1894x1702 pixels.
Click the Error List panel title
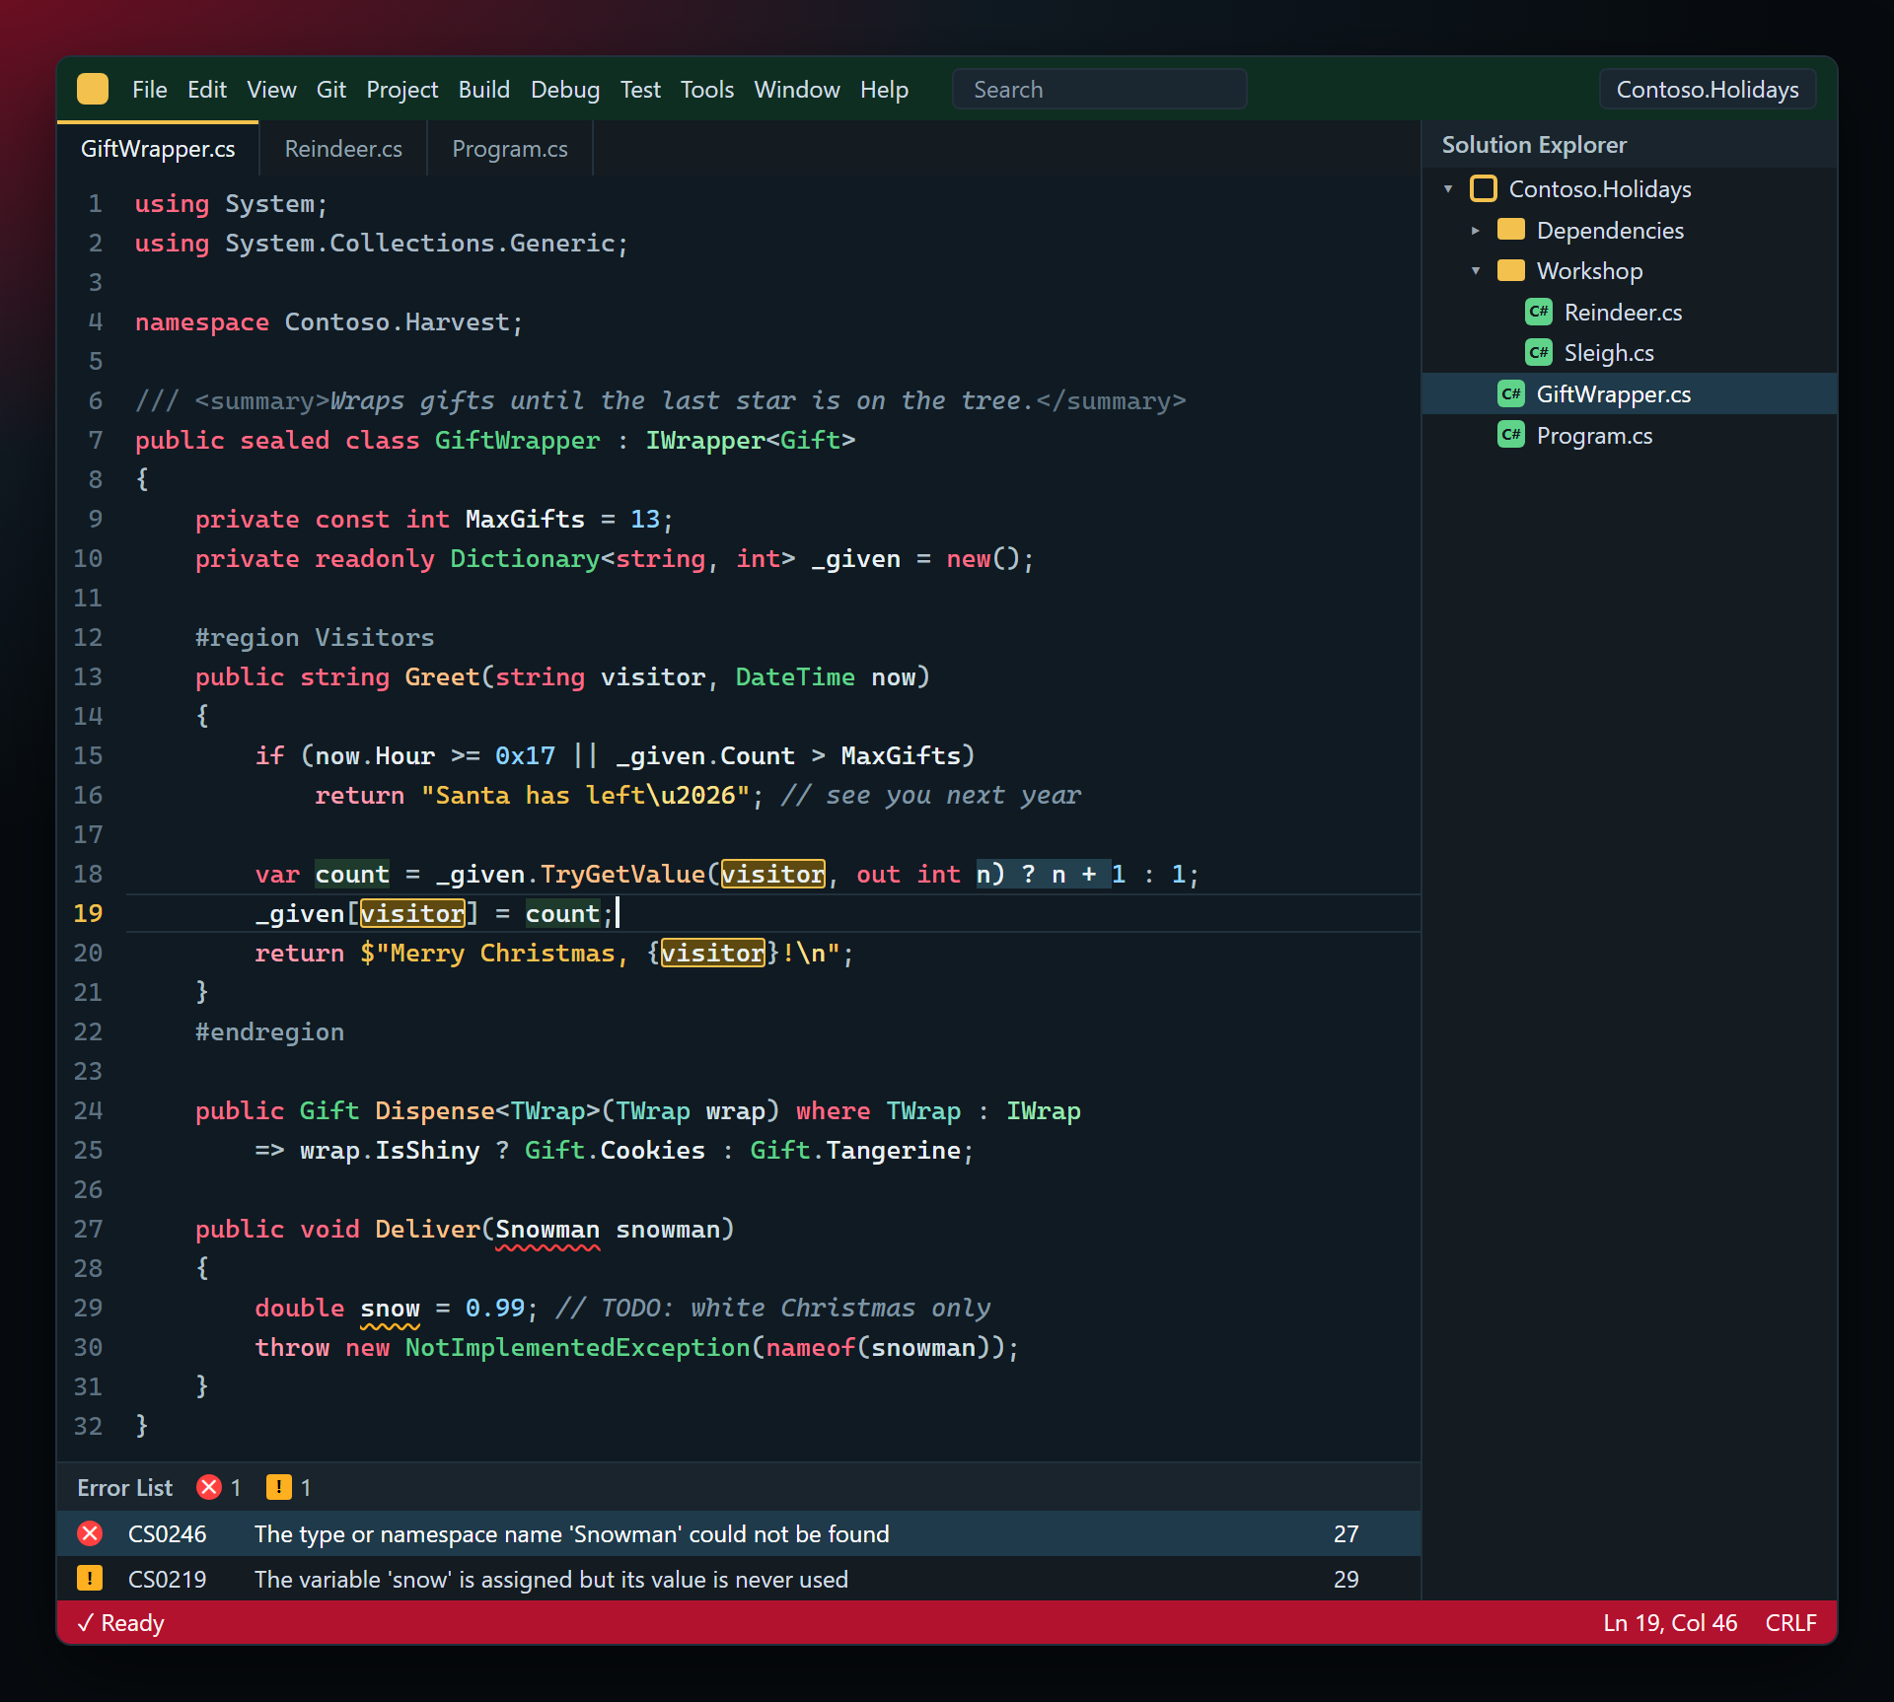click(125, 1487)
